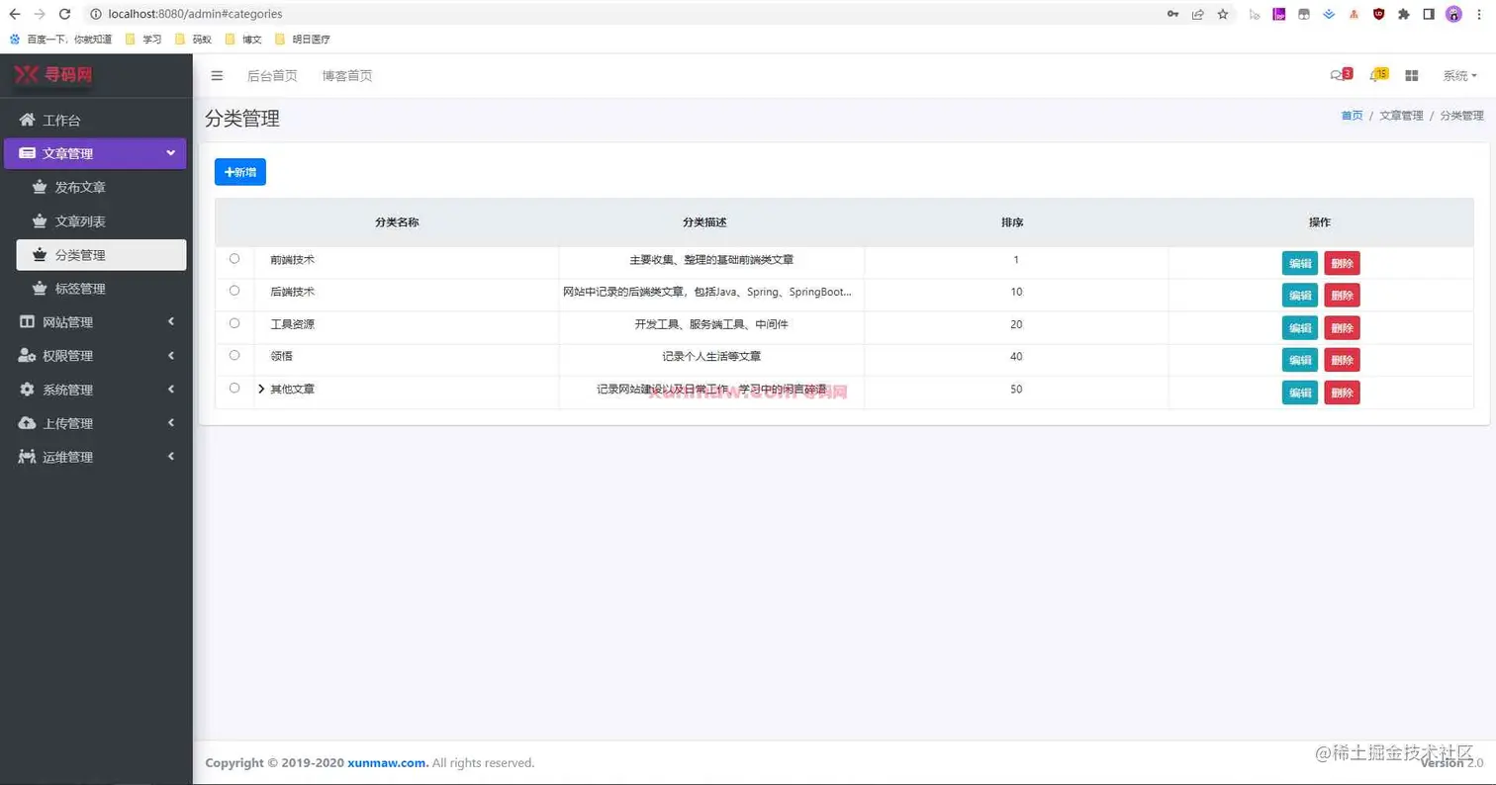Viewport: 1496px width, 785px height.
Task: Click the gray goggles extension icon
Action: (1303, 14)
